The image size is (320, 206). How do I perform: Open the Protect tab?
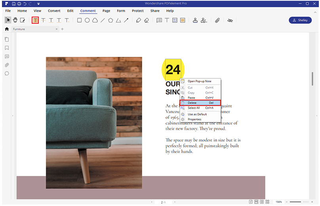pos(138,11)
